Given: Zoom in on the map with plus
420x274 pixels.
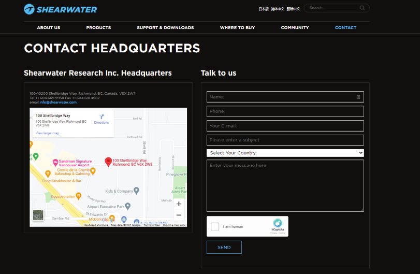Looking at the screenshot, I should click(x=179, y=204).
